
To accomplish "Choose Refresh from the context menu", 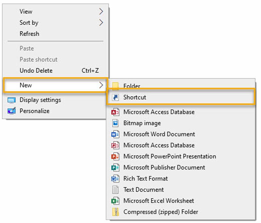I will [29, 34].
